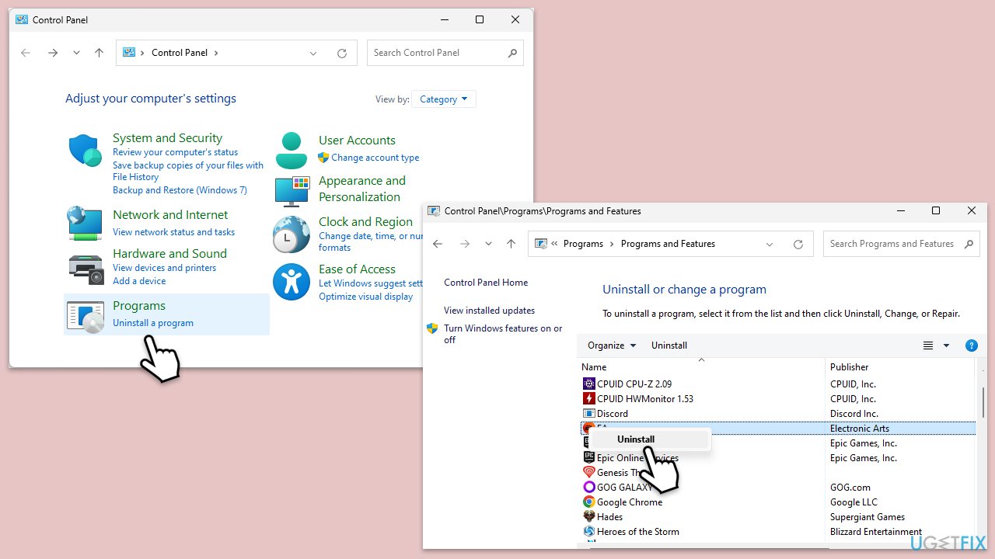This screenshot has width=995, height=559.
Task: Go forward in Programs and Features window
Action: [x=464, y=244]
